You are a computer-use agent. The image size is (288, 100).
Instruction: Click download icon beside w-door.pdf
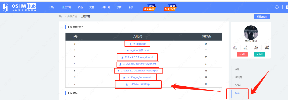(x=131, y=44)
